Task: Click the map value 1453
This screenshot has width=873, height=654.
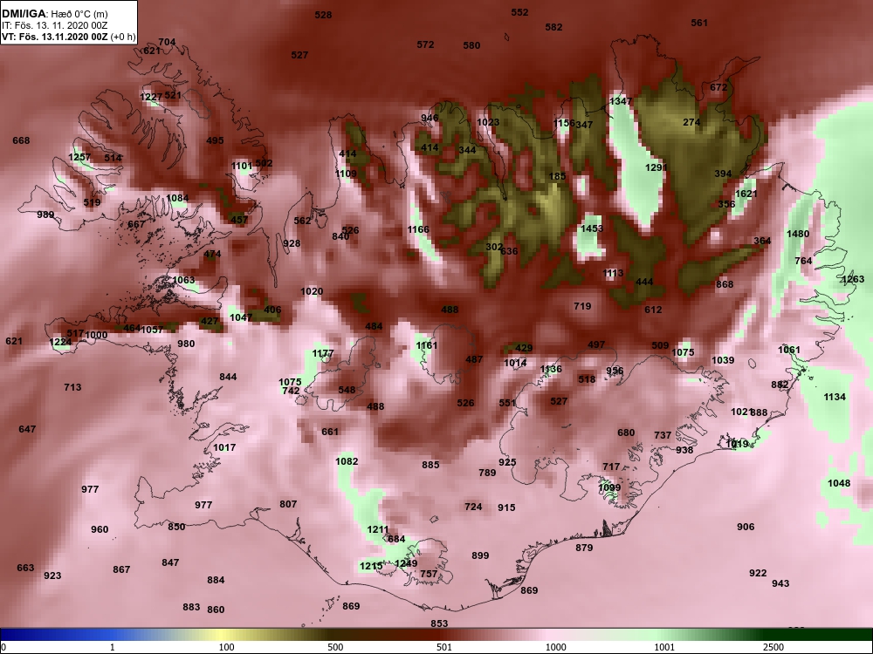Action: tap(592, 228)
